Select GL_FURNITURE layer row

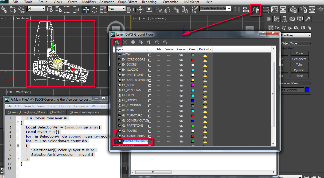click(x=132, y=116)
